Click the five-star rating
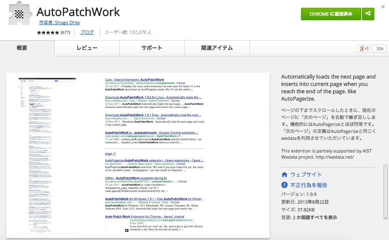 coord(48,32)
